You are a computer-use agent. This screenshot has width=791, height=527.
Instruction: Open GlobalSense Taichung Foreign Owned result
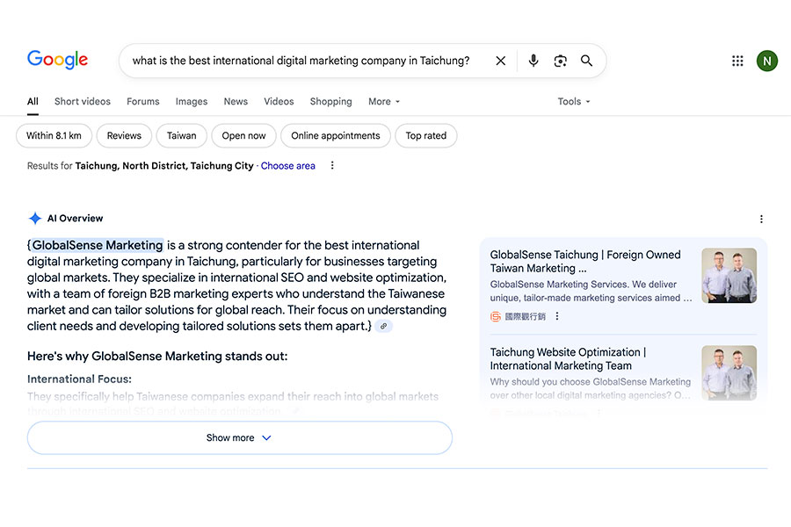(585, 261)
